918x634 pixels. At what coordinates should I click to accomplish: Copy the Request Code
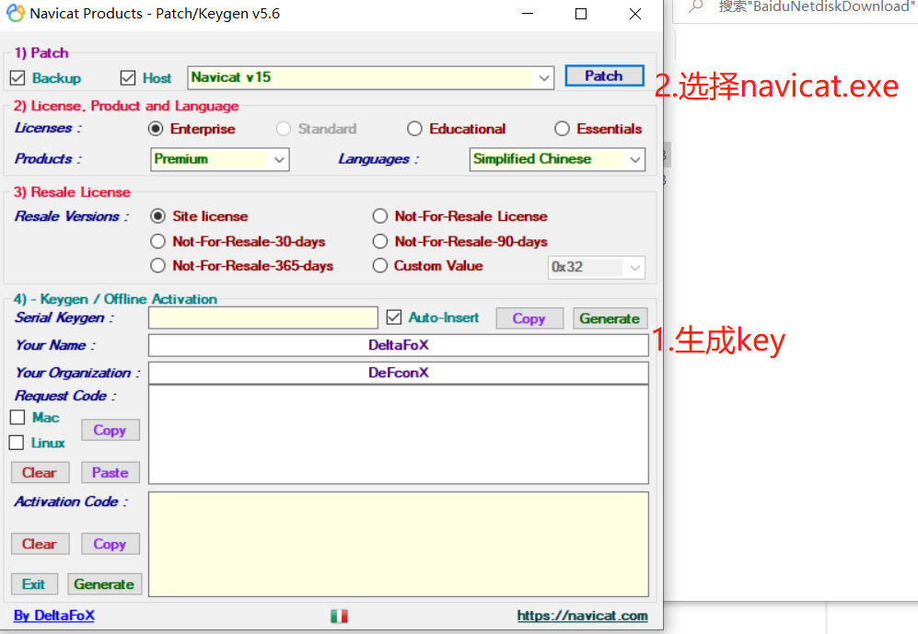point(110,430)
